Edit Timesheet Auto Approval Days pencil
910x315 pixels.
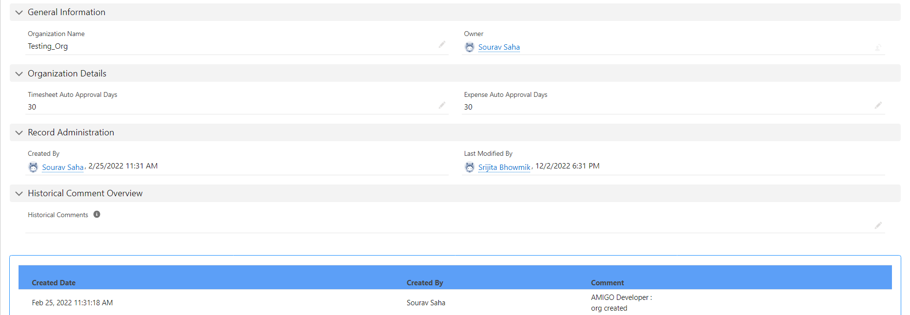tap(442, 105)
